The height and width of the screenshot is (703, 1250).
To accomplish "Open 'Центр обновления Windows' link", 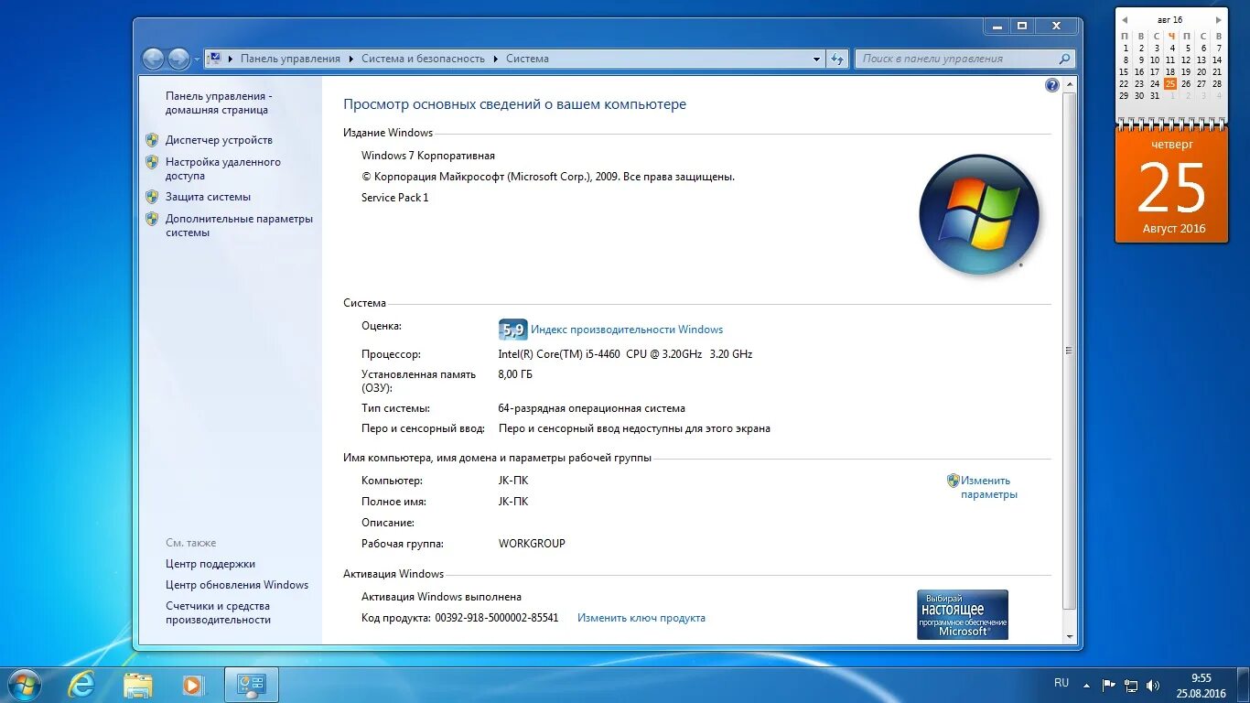I will [x=237, y=585].
